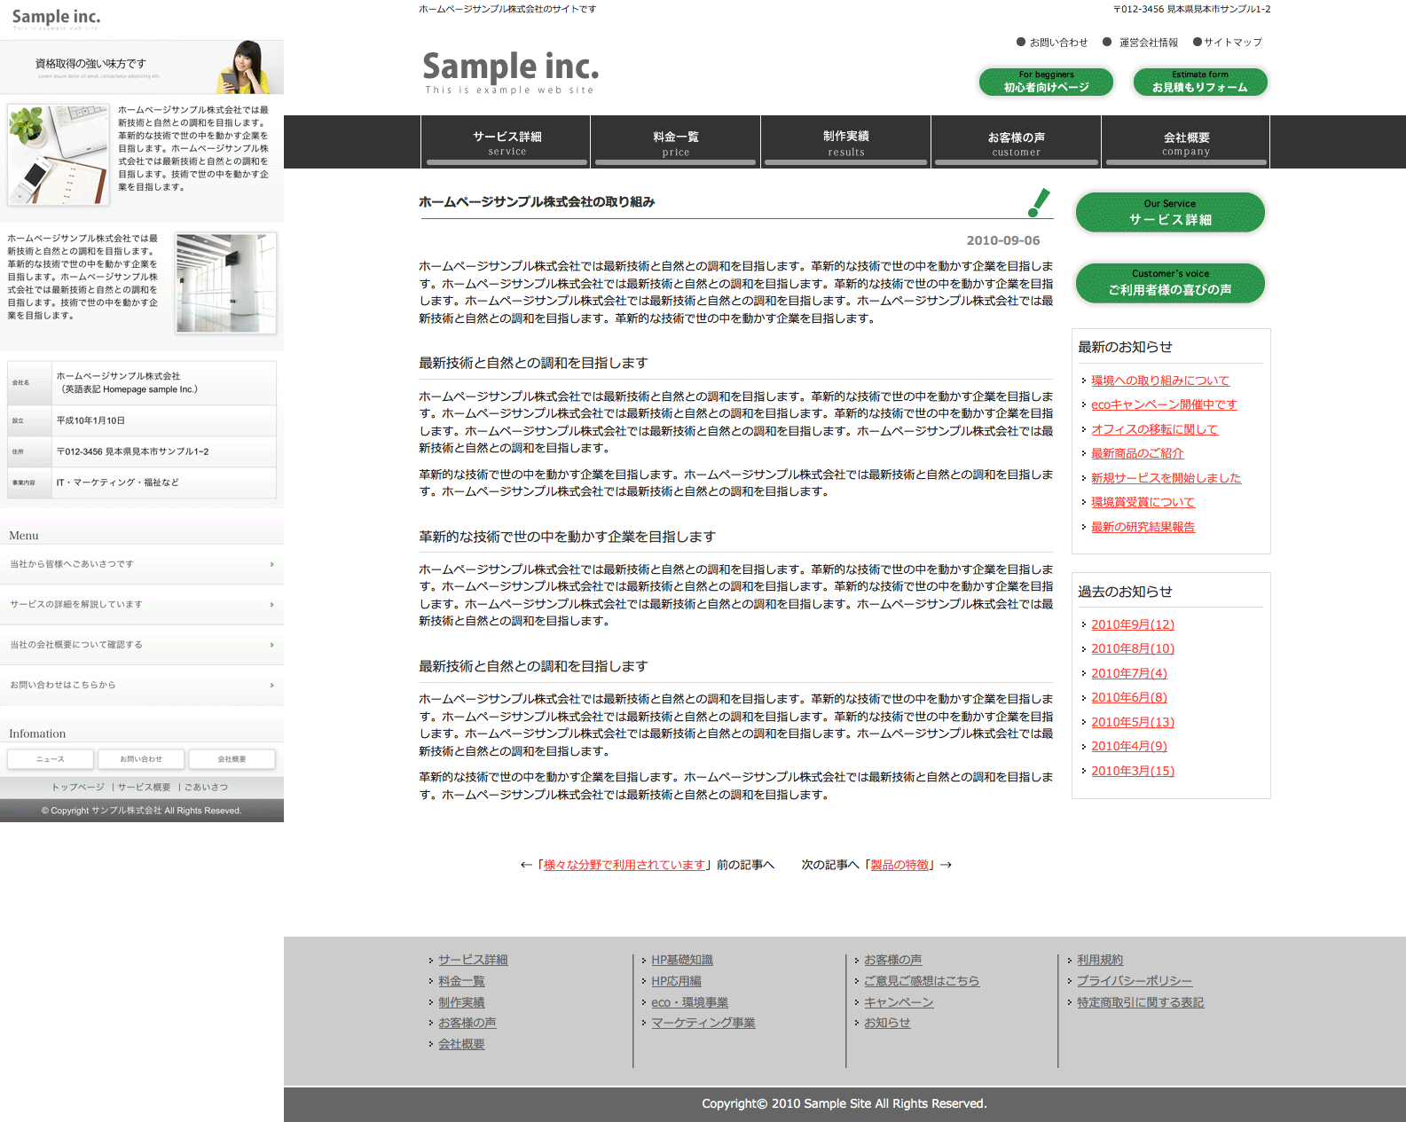Image resolution: width=1406 pixels, height=1122 pixels.
Task: Click the office hallway photo
Action: 226,283
